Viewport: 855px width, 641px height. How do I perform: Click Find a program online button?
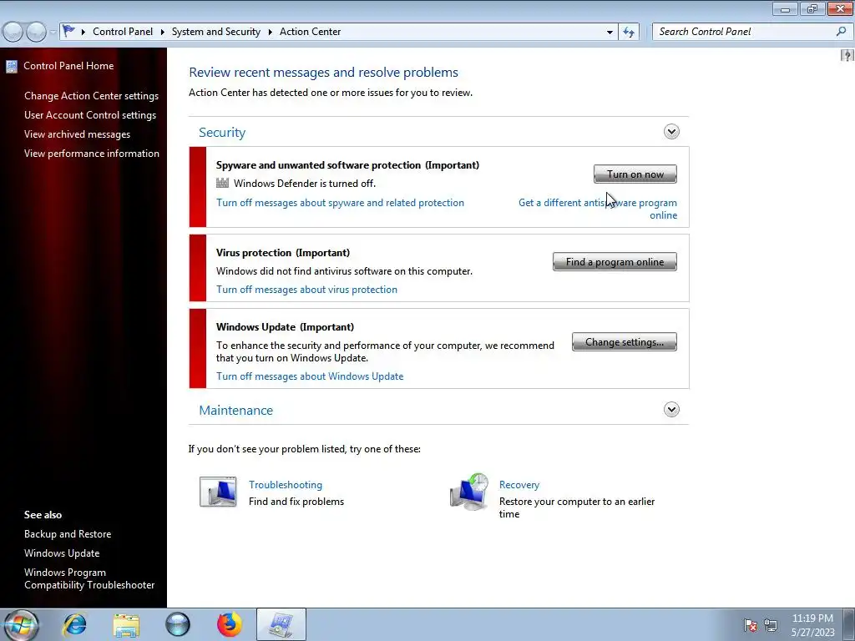[615, 261]
